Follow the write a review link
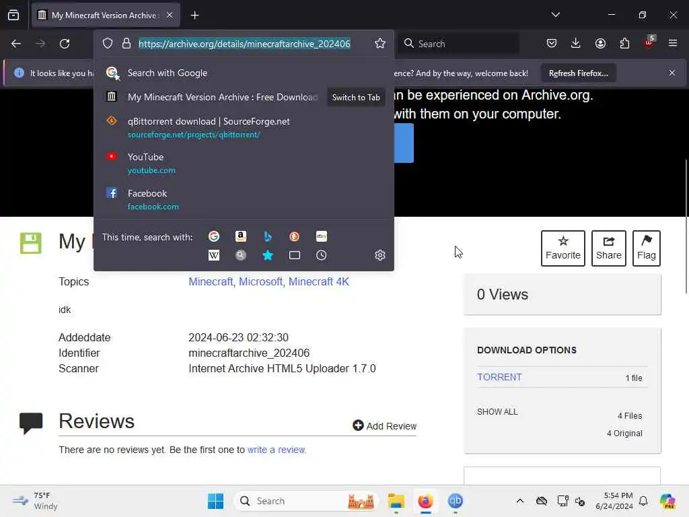689x517 pixels. [x=277, y=450]
